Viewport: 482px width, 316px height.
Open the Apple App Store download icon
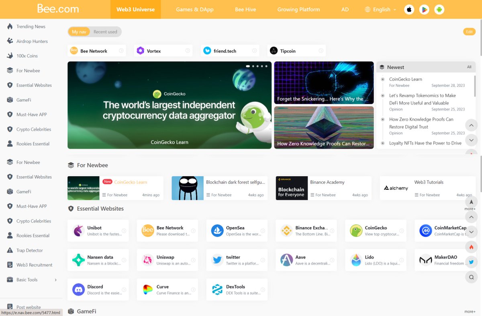click(x=409, y=10)
